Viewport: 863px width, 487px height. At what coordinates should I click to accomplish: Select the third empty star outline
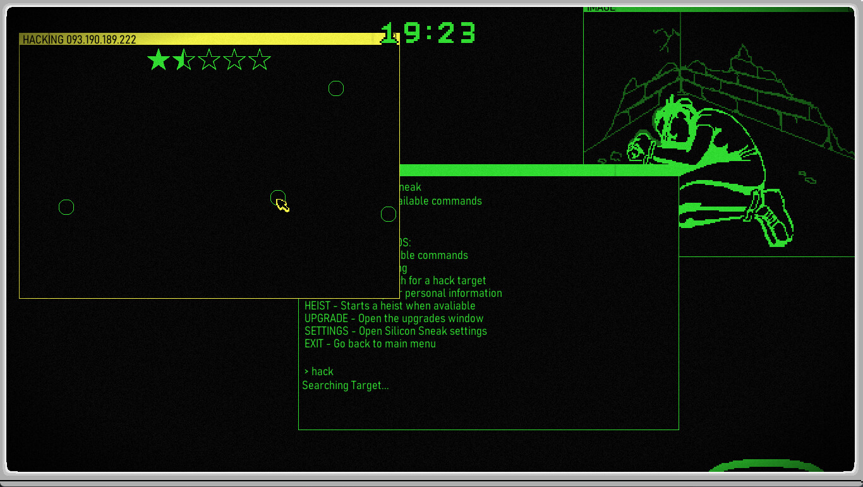click(x=209, y=60)
